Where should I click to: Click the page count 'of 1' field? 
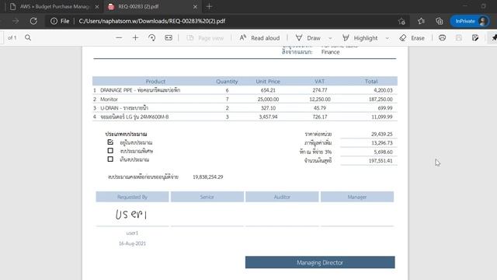point(12,38)
